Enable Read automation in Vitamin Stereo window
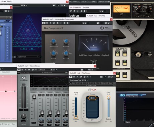Viewport: 154px width, 127px height. point(26,70)
